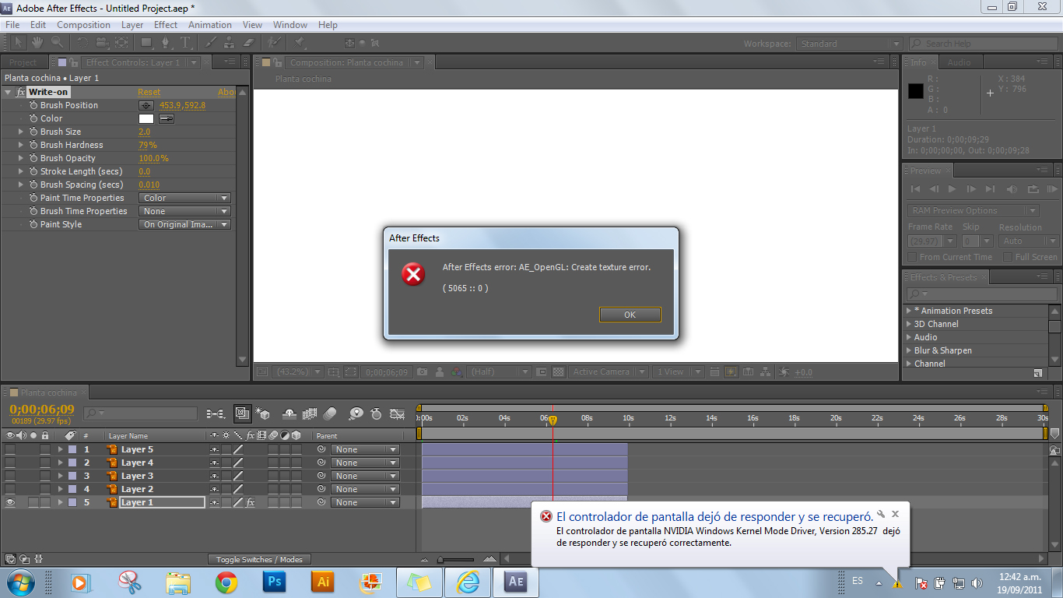Open the Window menu

tap(290, 25)
